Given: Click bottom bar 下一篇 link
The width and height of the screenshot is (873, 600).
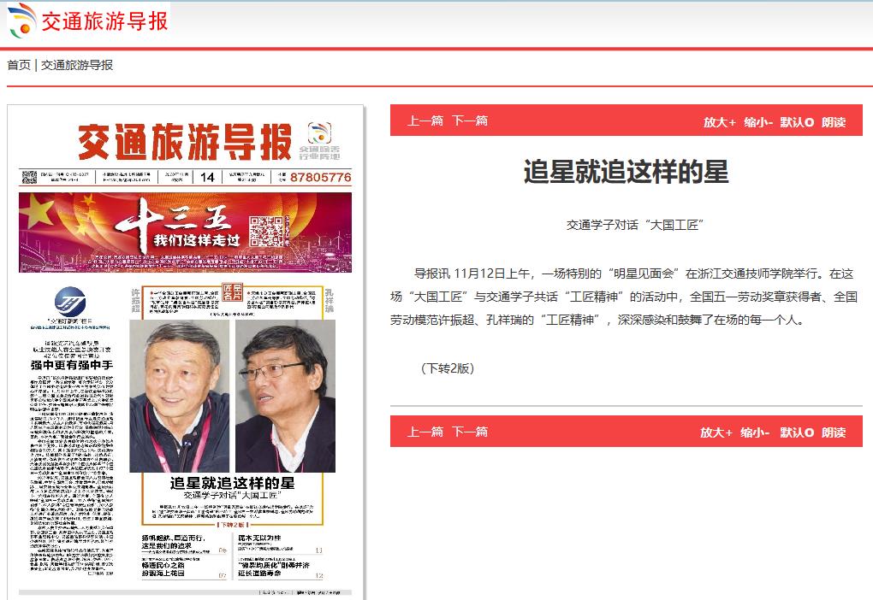Looking at the screenshot, I should pyautogui.click(x=470, y=432).
